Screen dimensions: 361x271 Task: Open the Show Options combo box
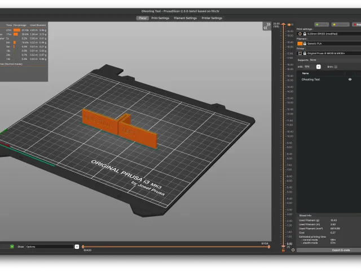coord(50,247)
